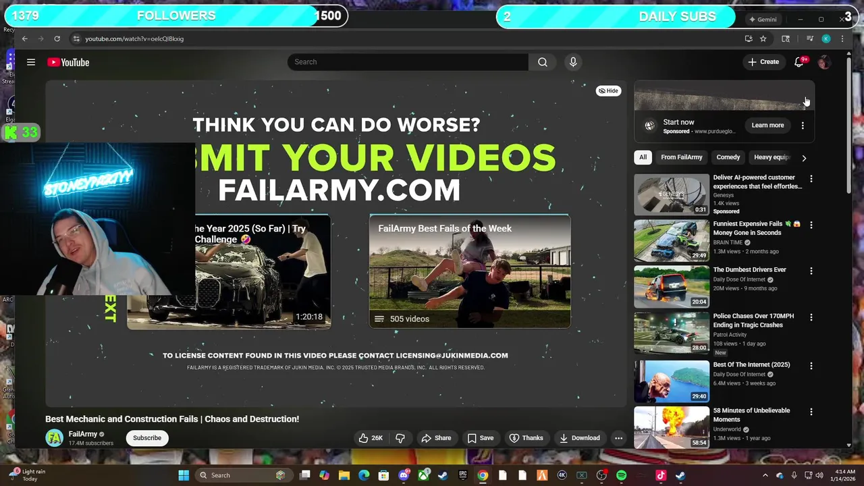This screenshot has width=864, height=486.
Task: Select Comedy filter chip
Action: (728, 157)
